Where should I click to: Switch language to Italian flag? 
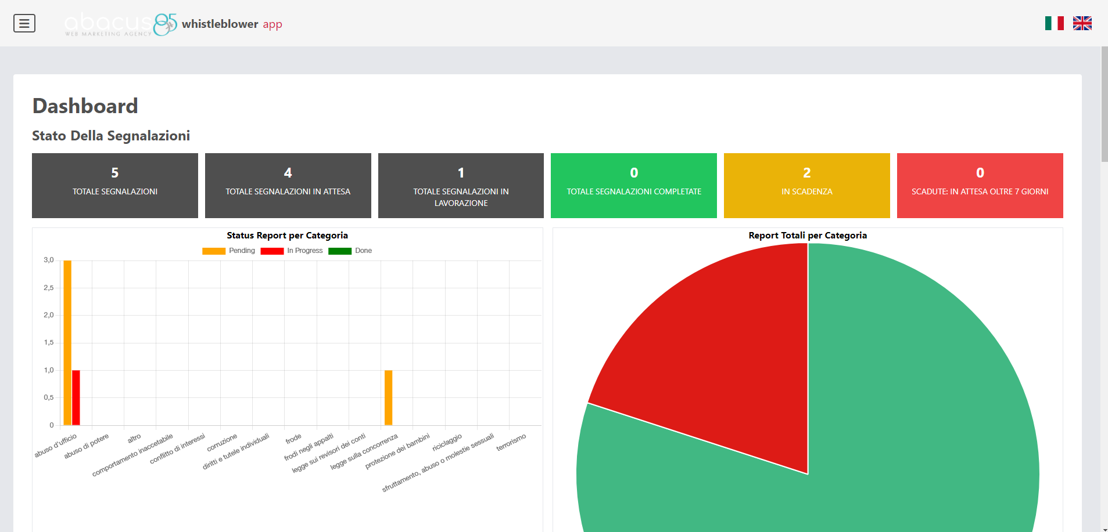[1054, 23]
